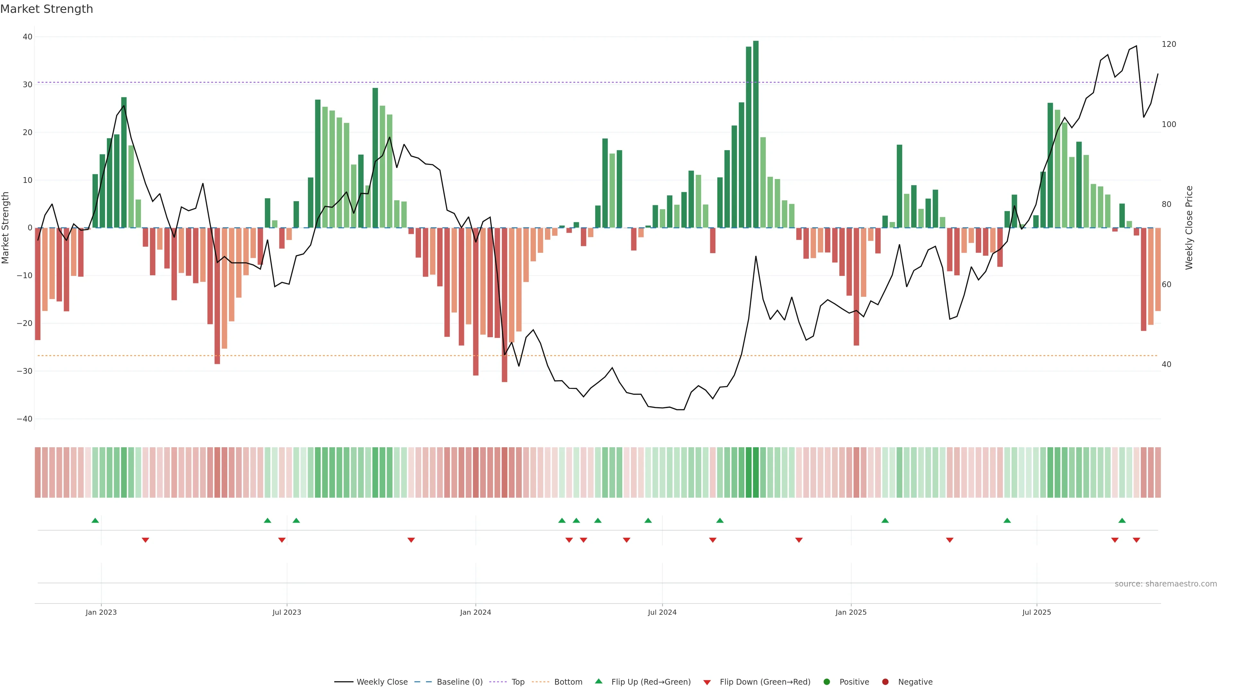Click the Jan 2024 x-axis label
1233x693 pixels.
(475, 612)
